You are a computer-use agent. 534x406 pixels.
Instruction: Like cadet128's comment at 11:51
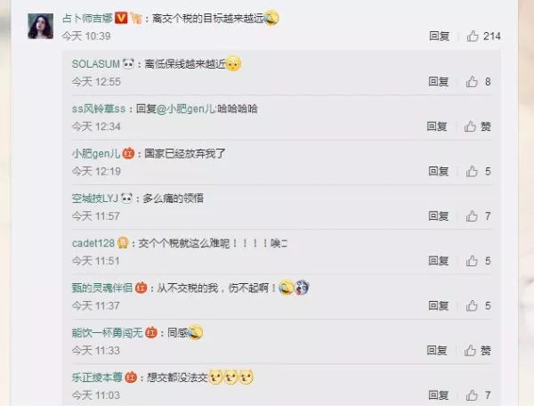tap(472, 261)
